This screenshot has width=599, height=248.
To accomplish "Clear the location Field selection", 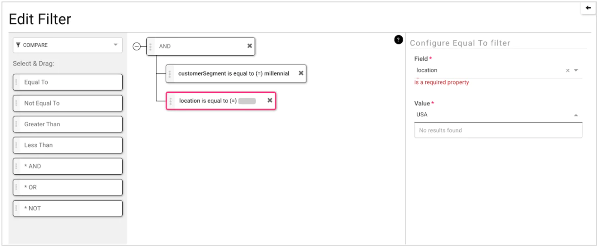I will pyautogui.click(x=567, y=71).
